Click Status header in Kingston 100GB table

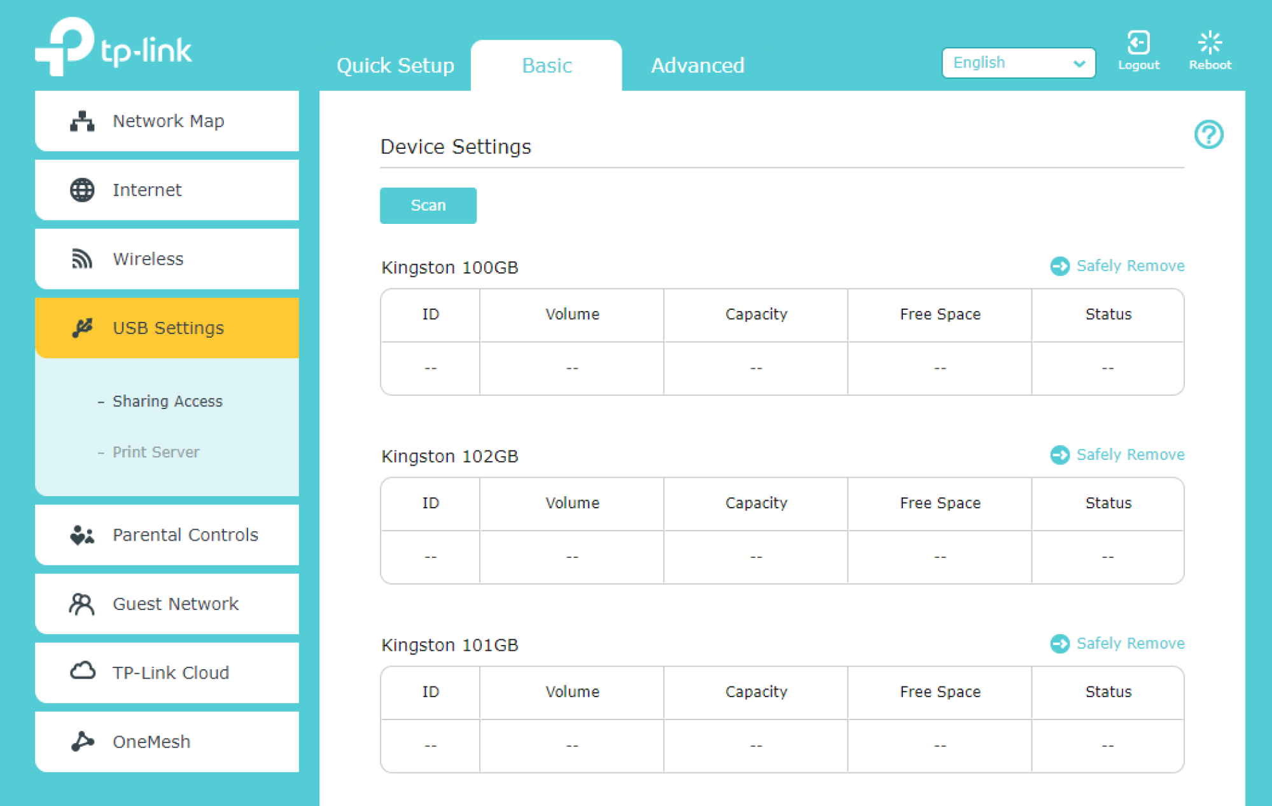point(1108,314)
